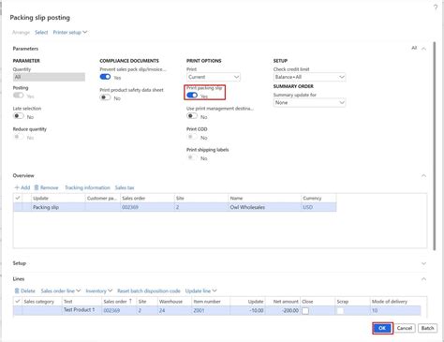Click the Test Product 1 text cell
This screenshot has height=342, width=444.
click(81, 310)
